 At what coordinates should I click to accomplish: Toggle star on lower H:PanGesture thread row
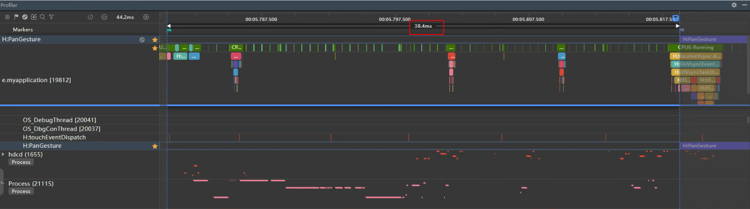(155, 146)
